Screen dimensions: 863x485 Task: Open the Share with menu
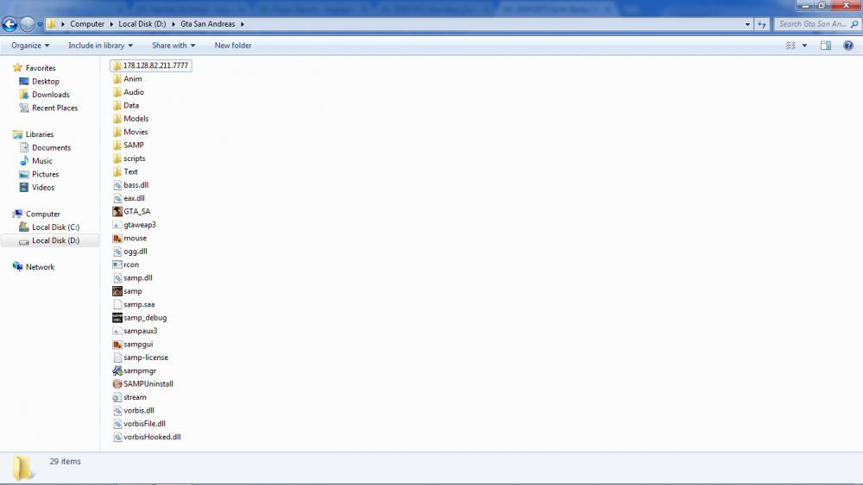tap(173, 46)
